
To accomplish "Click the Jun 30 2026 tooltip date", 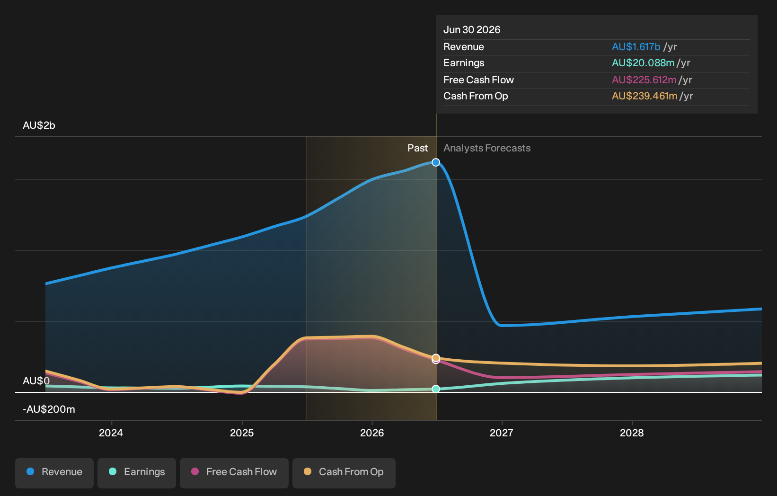I will pyautogui.click(x=472, y=30).
